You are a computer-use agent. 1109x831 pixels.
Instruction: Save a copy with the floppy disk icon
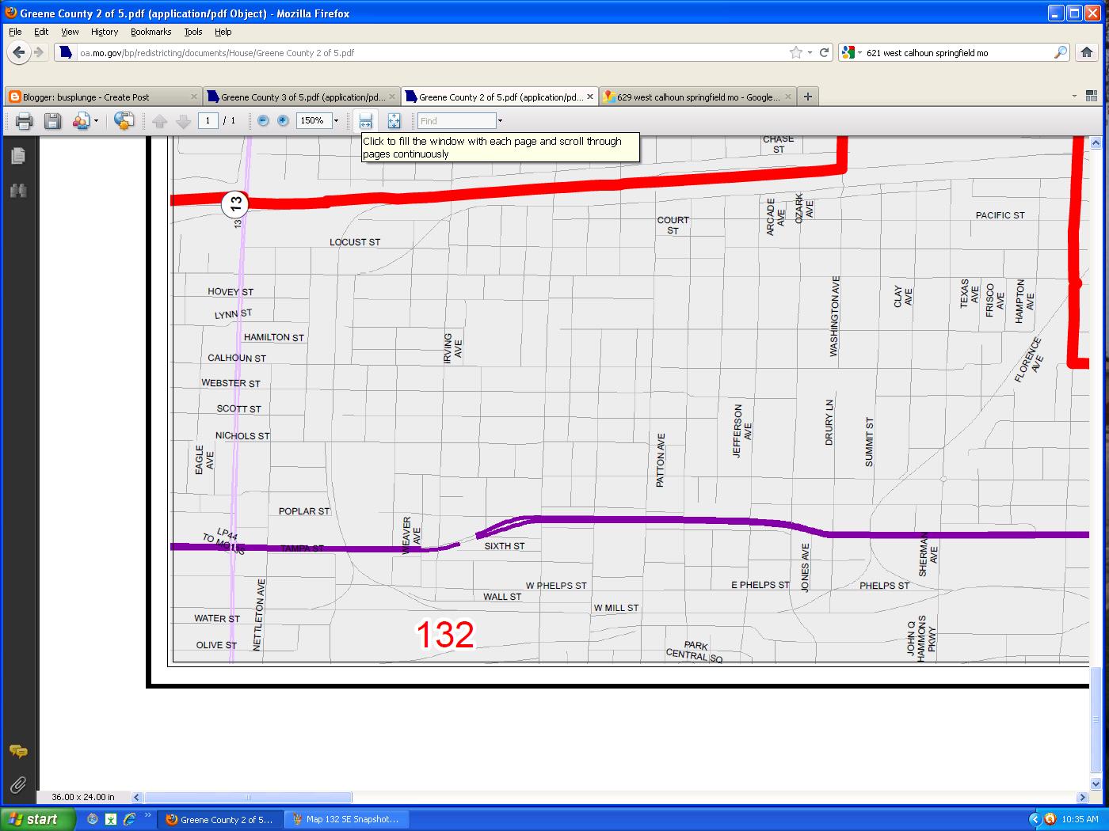[x=52, y=121]
